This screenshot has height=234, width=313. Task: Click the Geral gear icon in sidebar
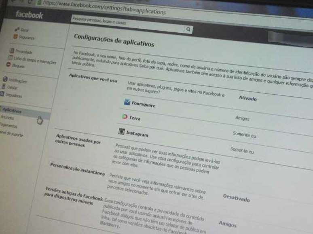click(17, 29)
